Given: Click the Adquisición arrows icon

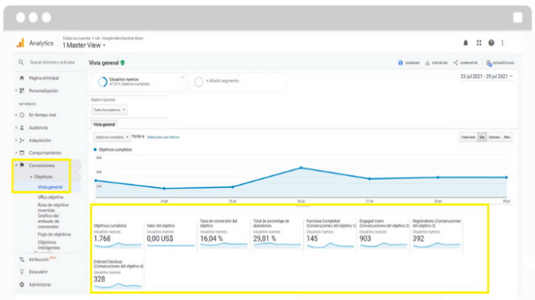Looking at the screenshot, I should pos(22,140).
